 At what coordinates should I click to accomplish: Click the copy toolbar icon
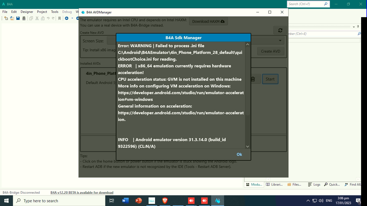point(31,18)
